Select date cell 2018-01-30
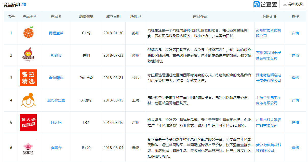The width and height of the screenshot is (308, 162). [113, 33]
